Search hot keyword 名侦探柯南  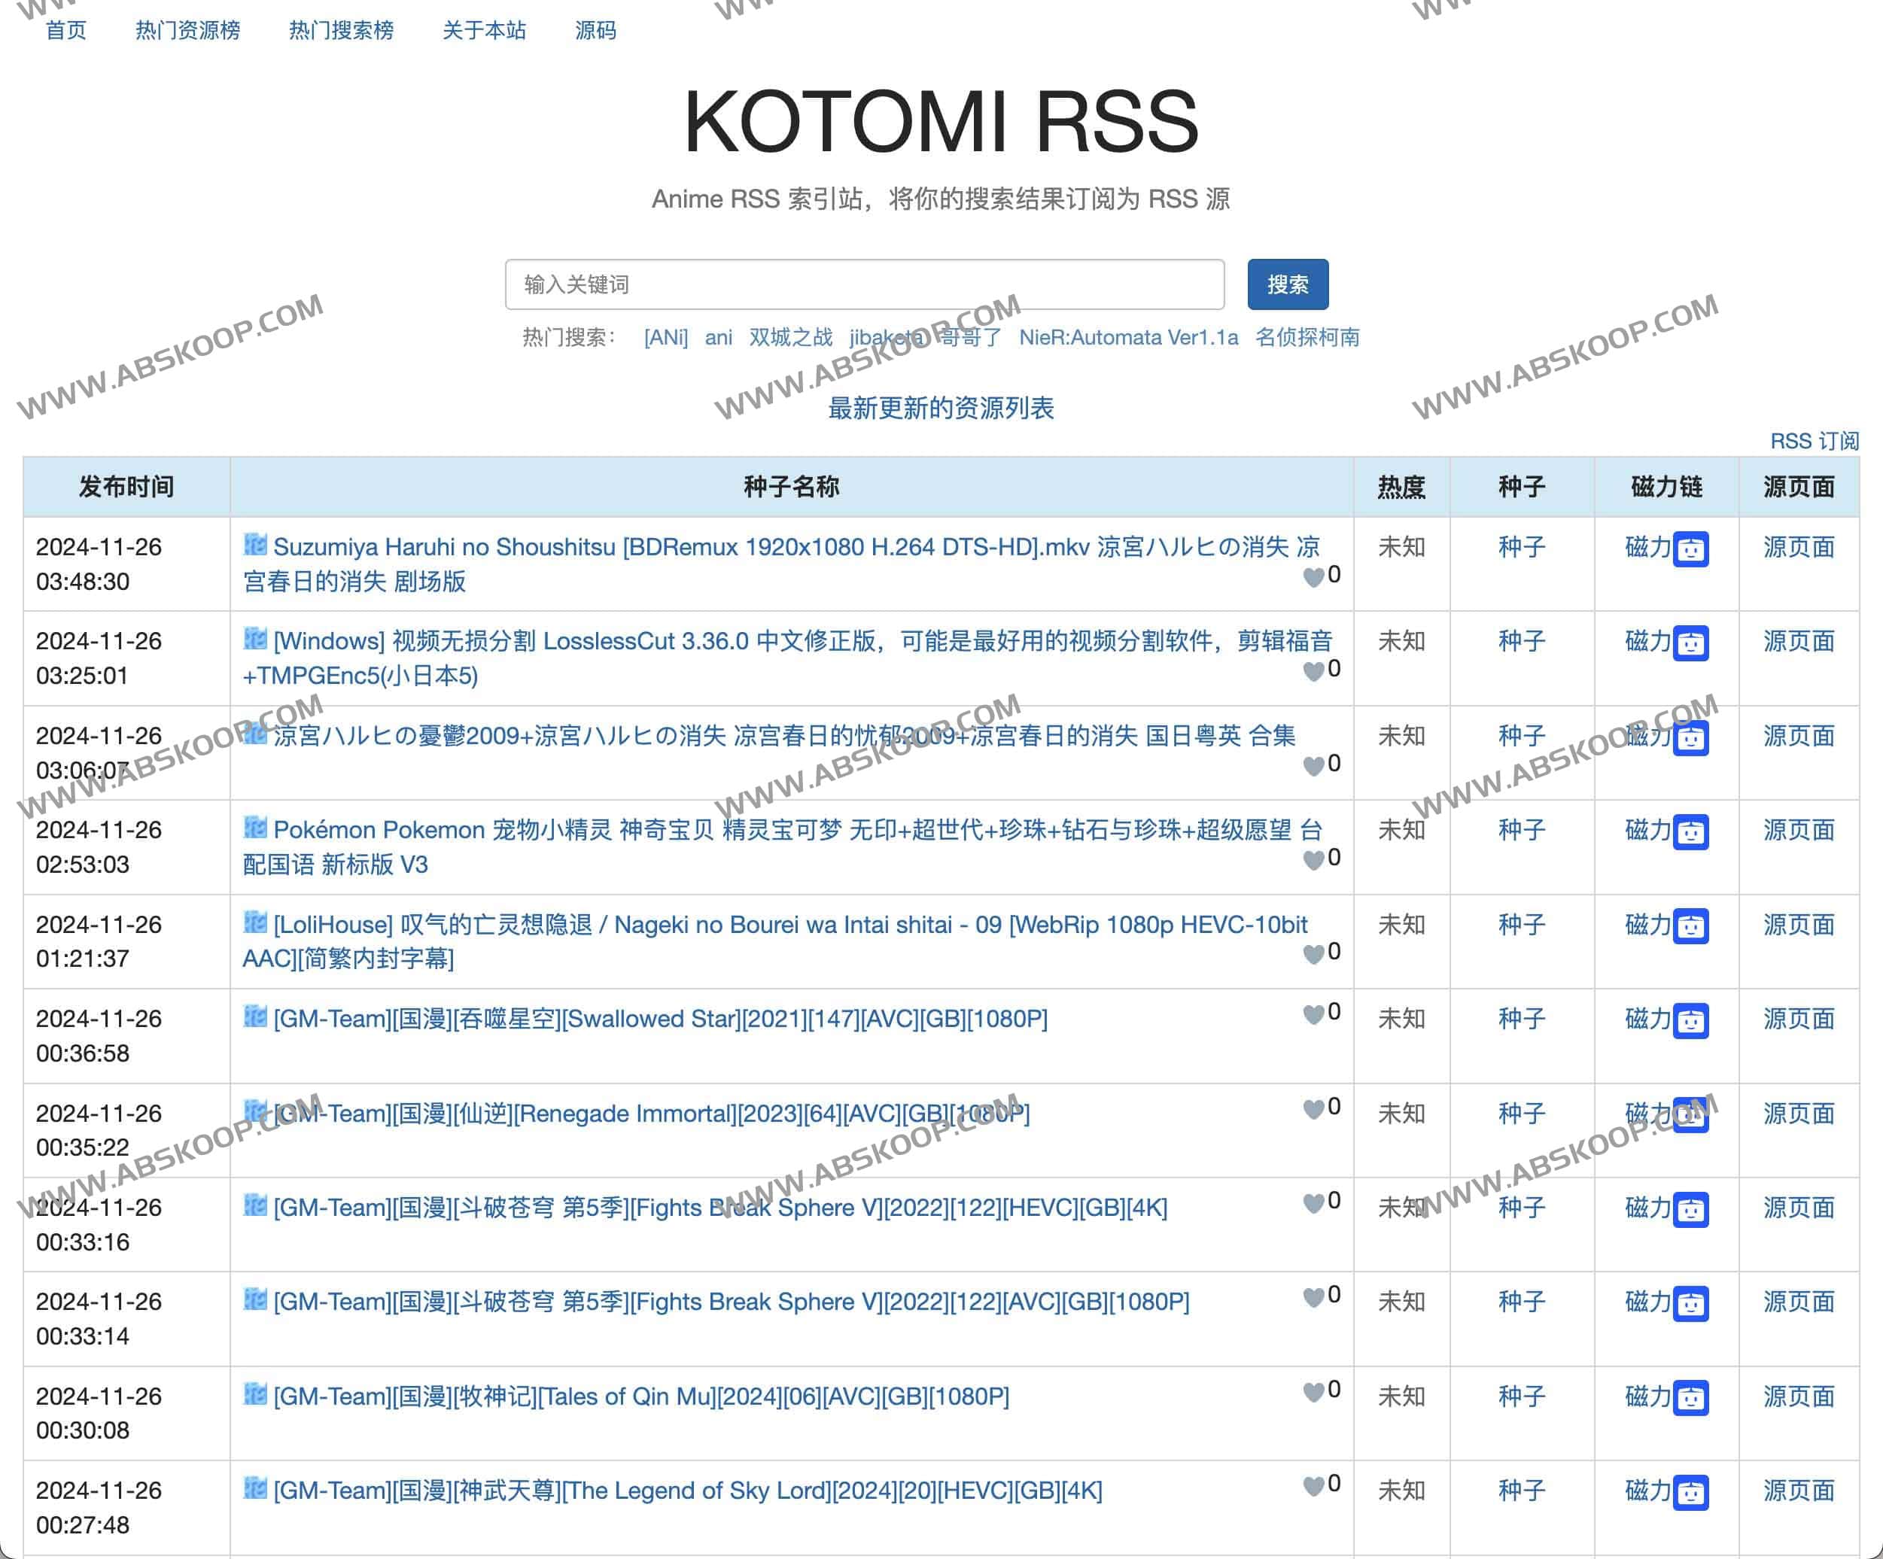(x=1308, y=338)
